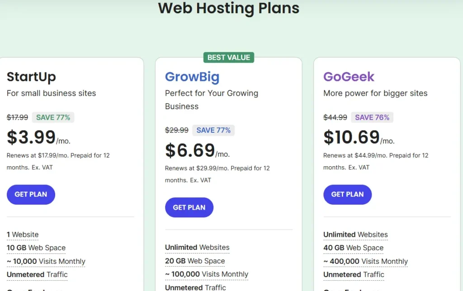
Task: Open 40 GB Web Space details
Action: coord(354,248)
